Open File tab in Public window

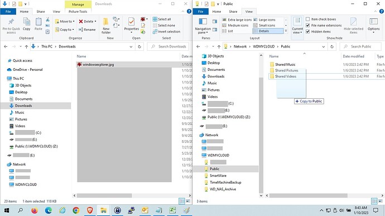coord(201,11)
